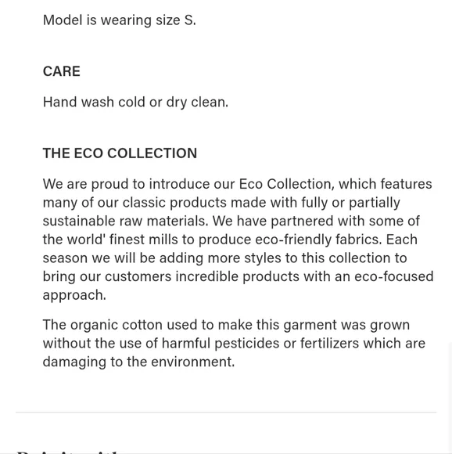
Task: Click THE ECO COLLECTION heading
Action: pyautogui.click(x=120, y=153)
